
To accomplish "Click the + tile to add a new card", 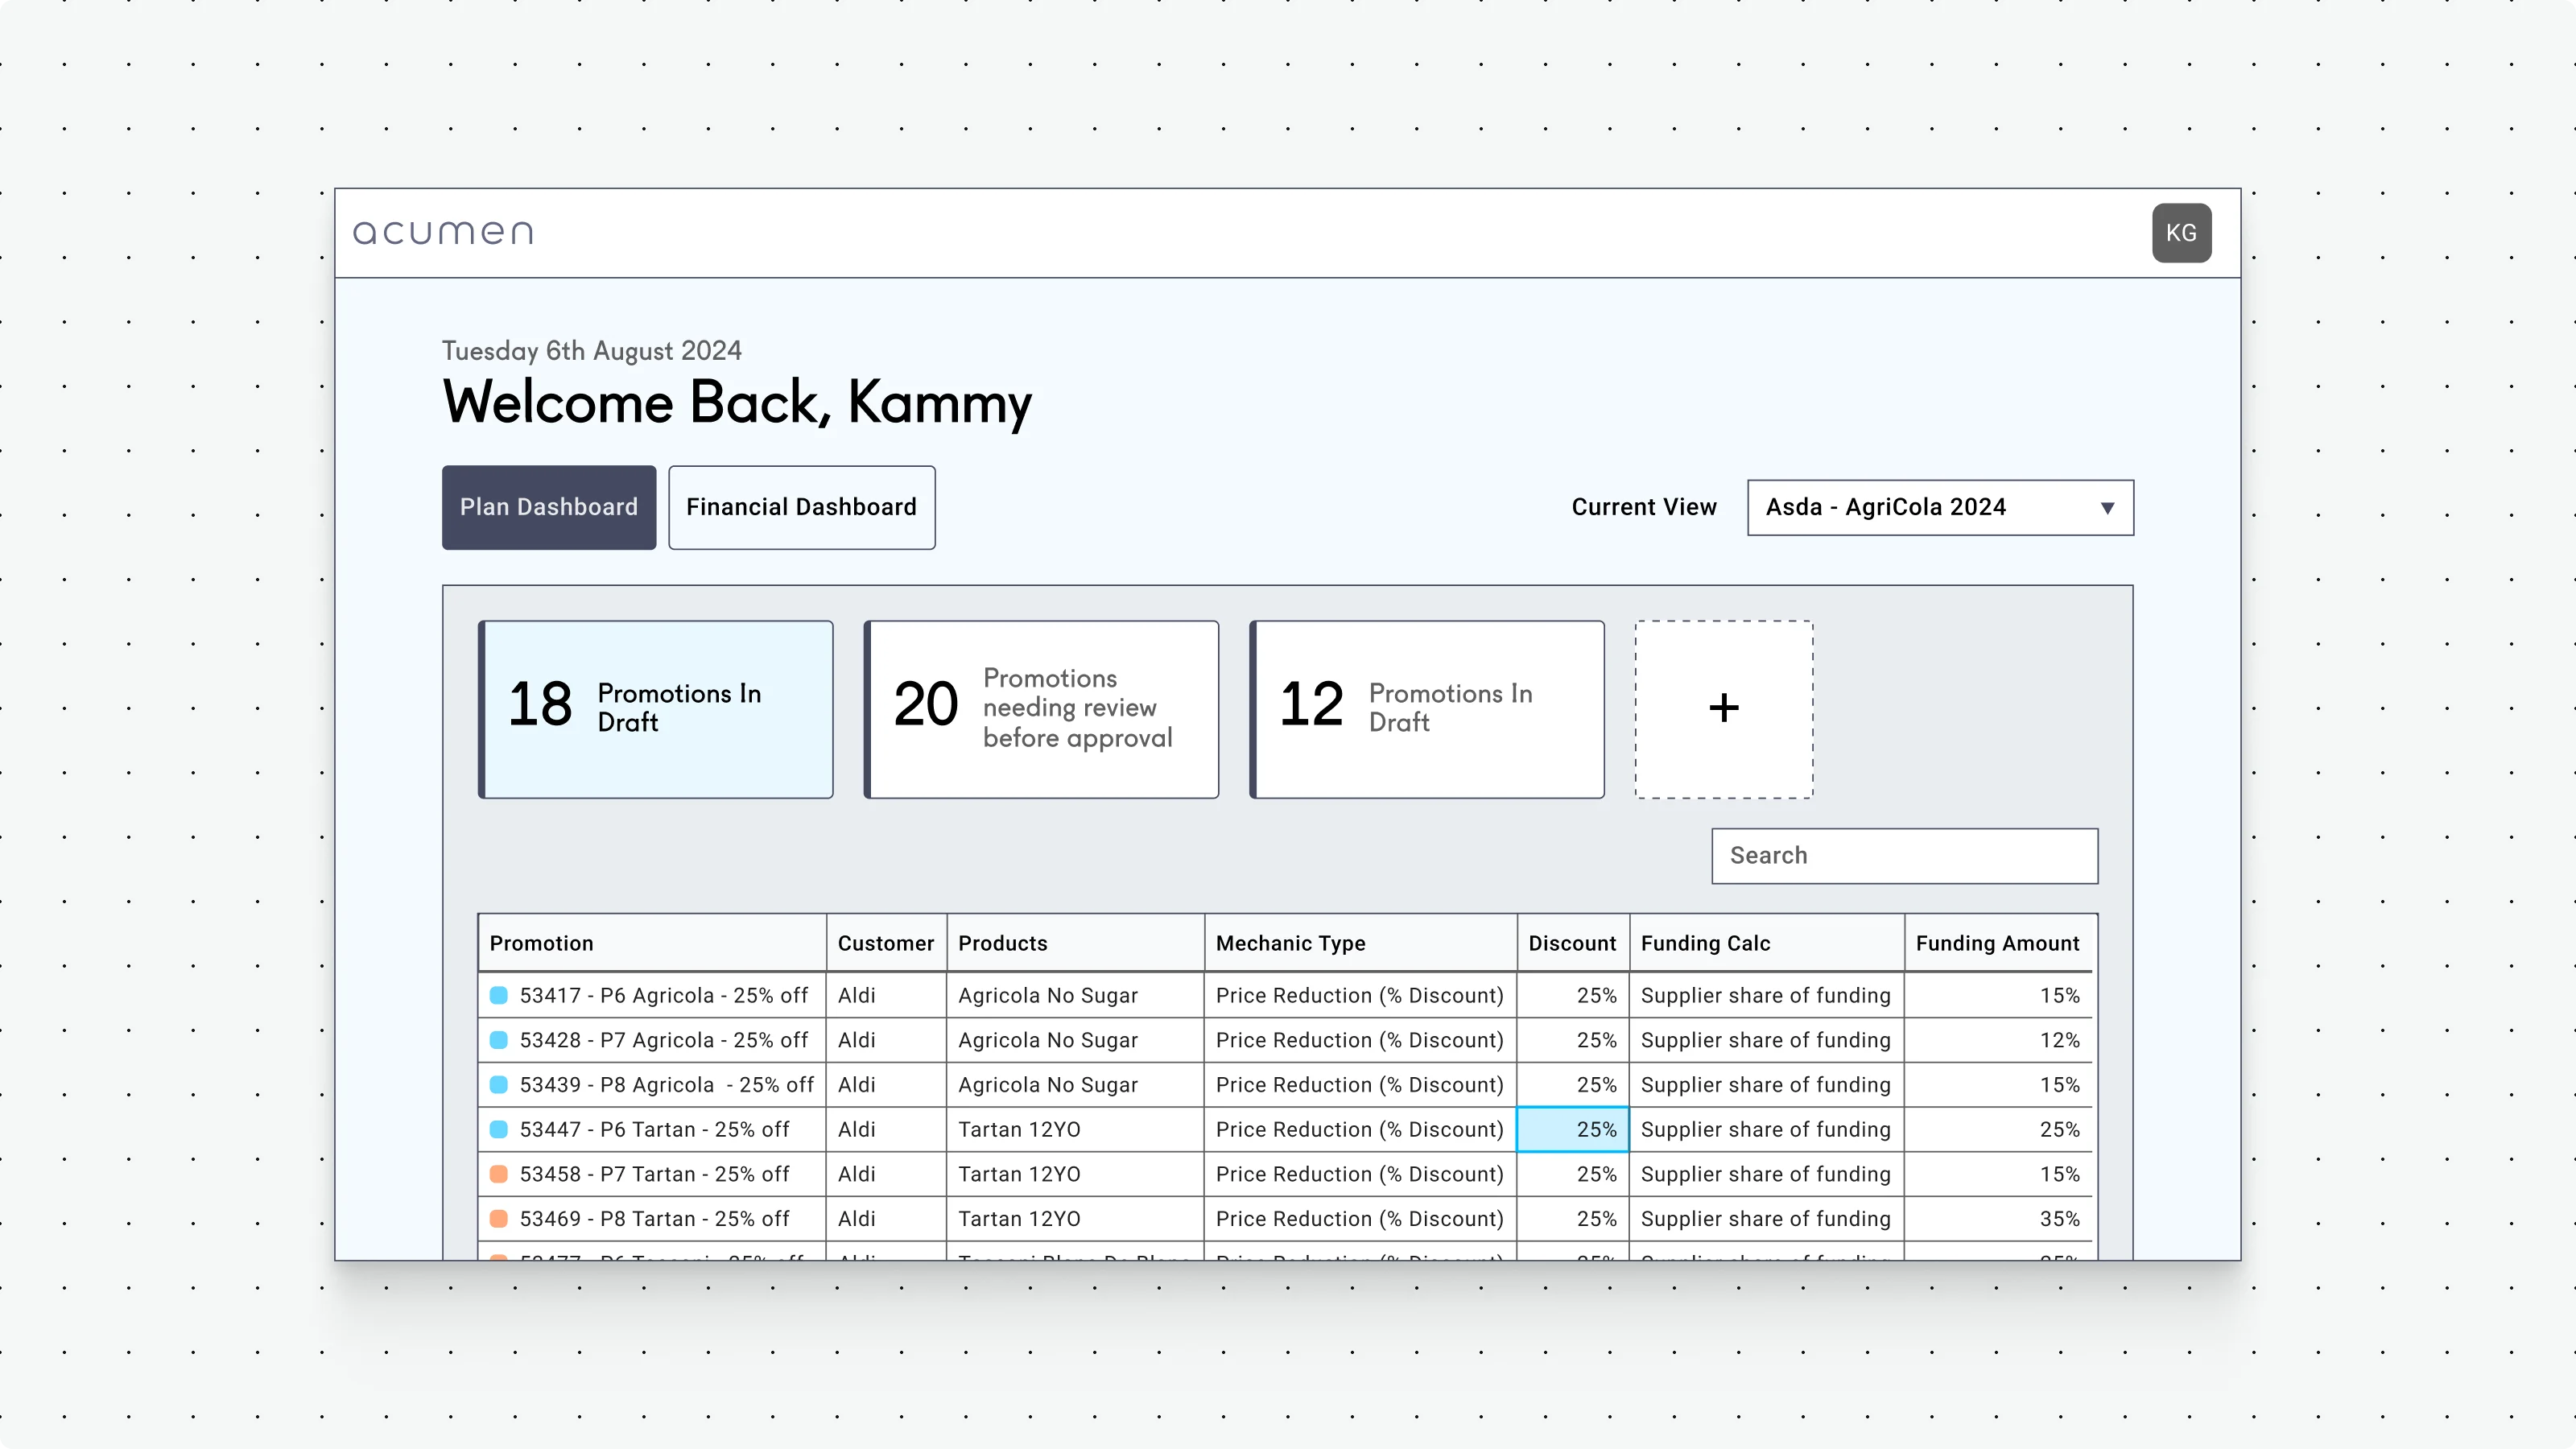I will 1722,708.
